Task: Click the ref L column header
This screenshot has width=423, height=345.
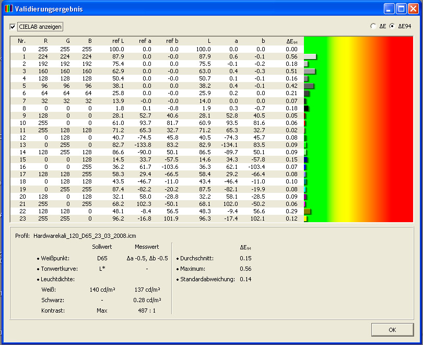Action: coord(118,41)
